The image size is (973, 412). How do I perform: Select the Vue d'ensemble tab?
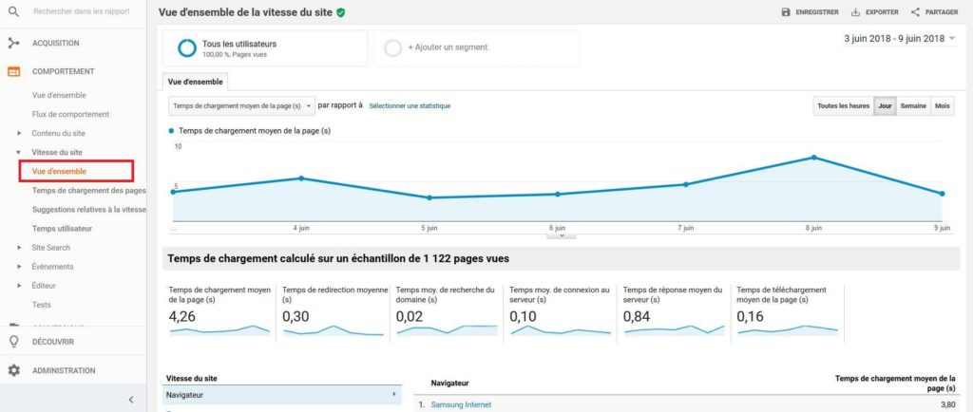point(195,82)
